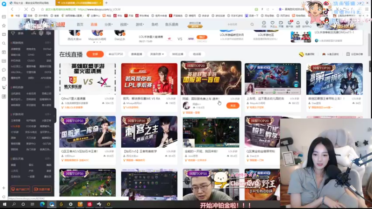Click the 客户端打开 button in dark panel
This screenshot has width=372, height=209.
[20, 189]
